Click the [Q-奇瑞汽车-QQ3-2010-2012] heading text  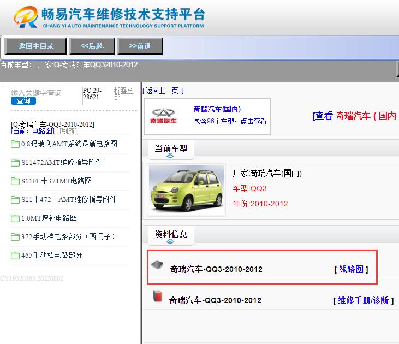point(52,124)
